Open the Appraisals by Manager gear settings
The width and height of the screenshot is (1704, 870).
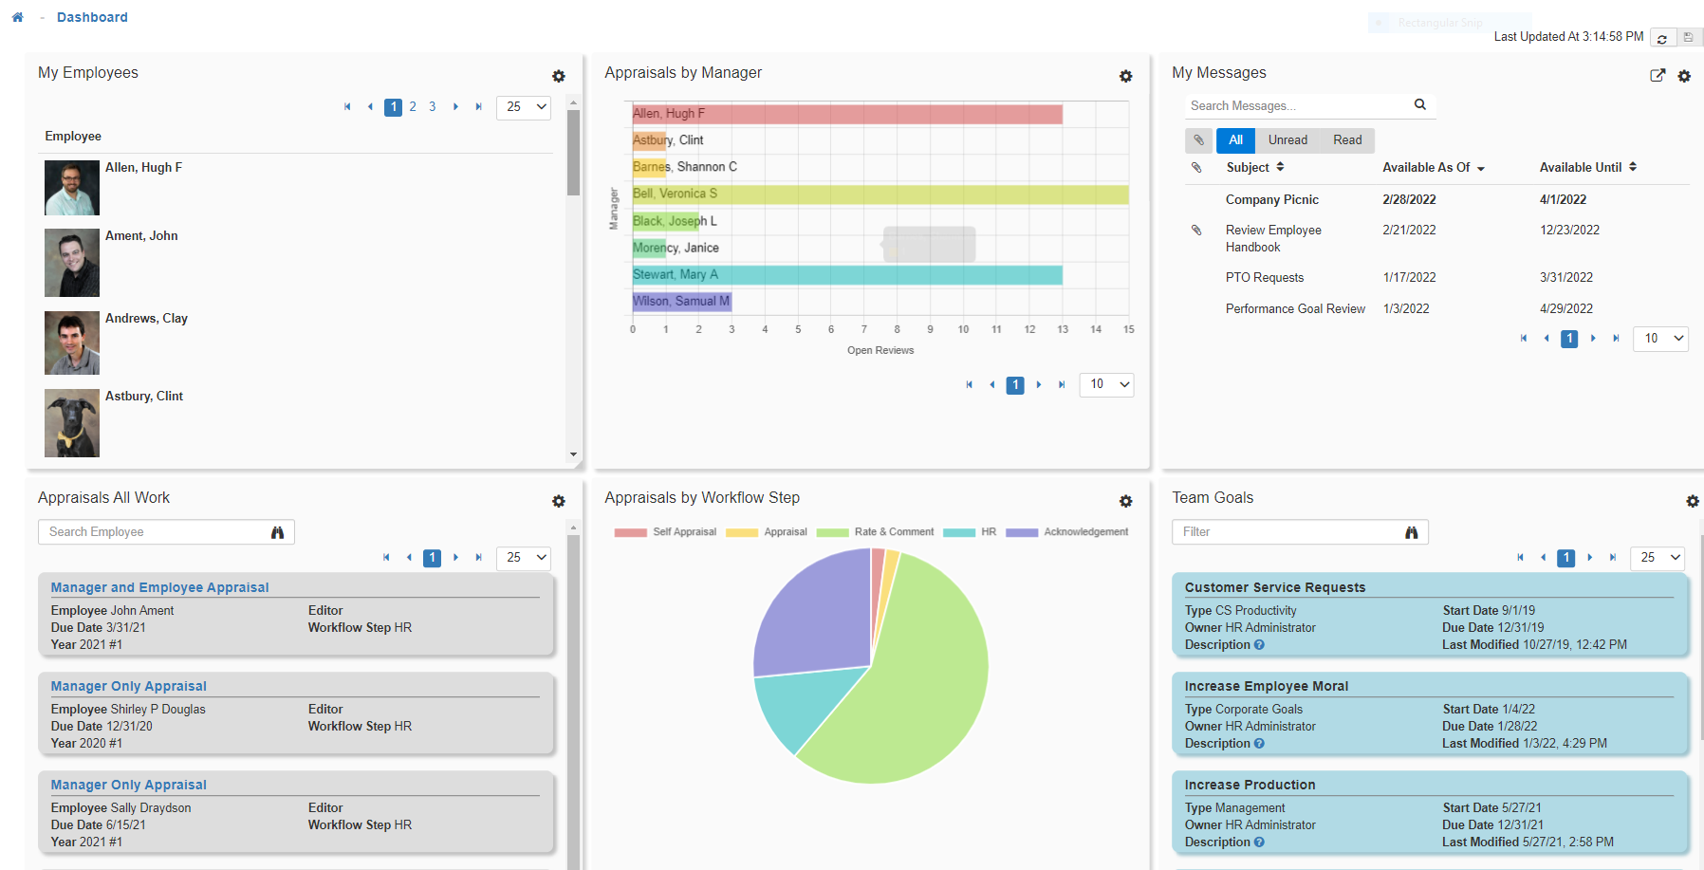coord(1126,77)
